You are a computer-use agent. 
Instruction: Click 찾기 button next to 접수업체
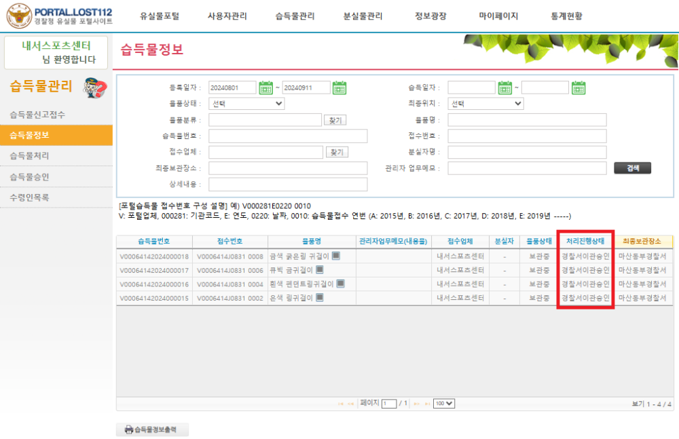click(337, 153)
